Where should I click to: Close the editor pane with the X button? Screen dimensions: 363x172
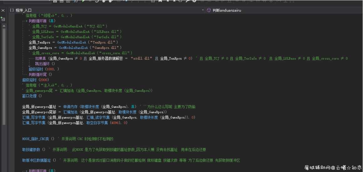pyautogui.click(x=3, y=10)
